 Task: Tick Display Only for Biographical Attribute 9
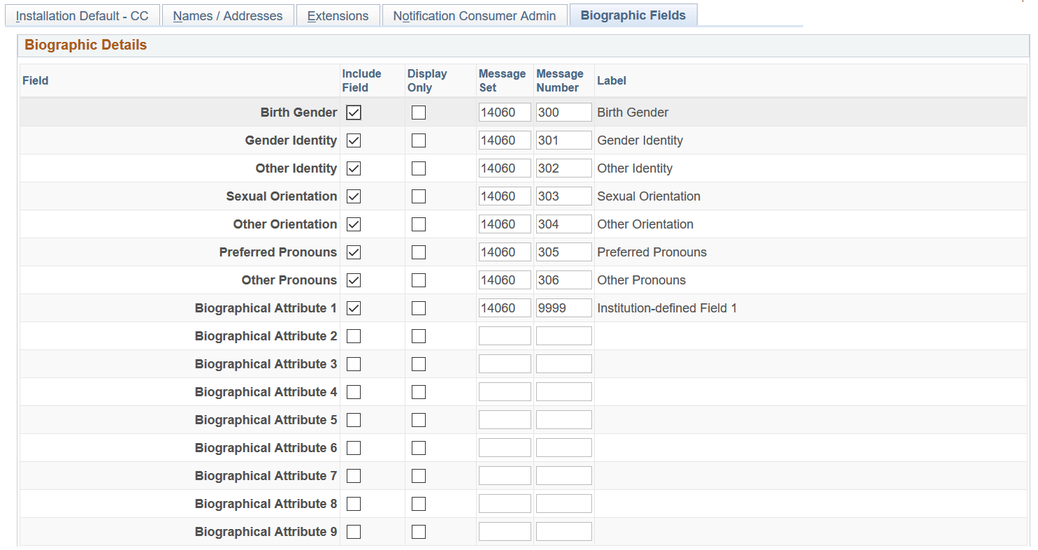tap(419, 532)
